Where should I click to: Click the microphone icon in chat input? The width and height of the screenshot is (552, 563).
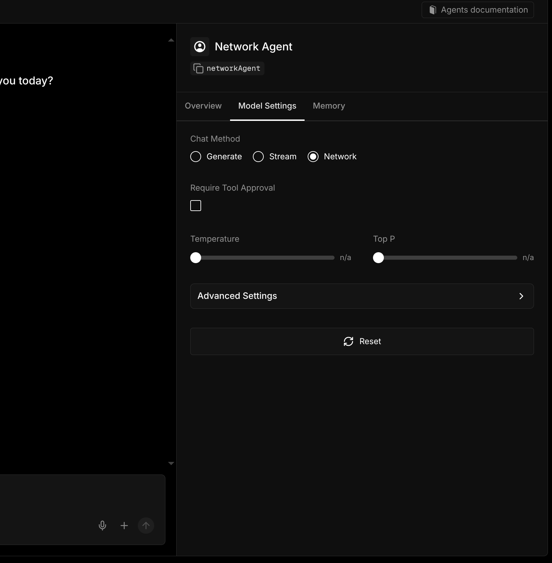click(102, 526)
